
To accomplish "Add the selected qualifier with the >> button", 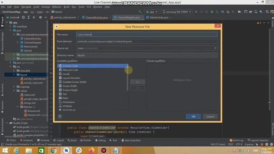I will (137, 82).
